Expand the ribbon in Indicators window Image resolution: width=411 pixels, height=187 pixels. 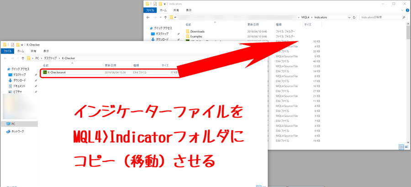[x=403, y=10]
